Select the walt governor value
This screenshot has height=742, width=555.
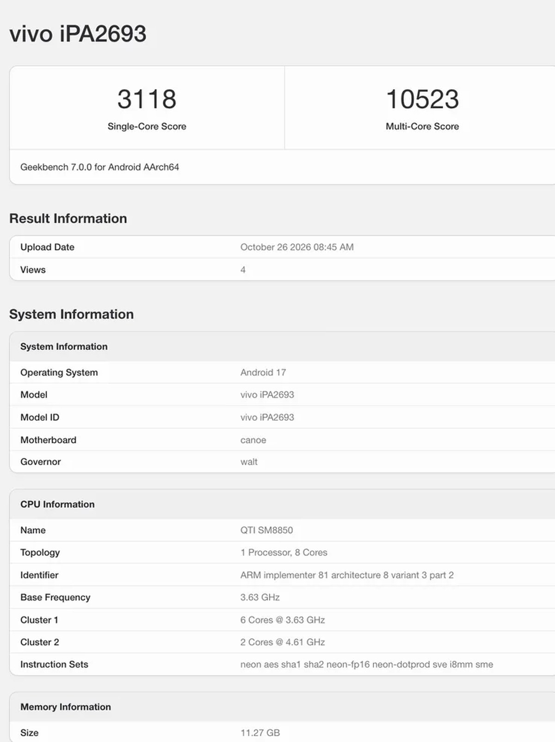[249, 462]
